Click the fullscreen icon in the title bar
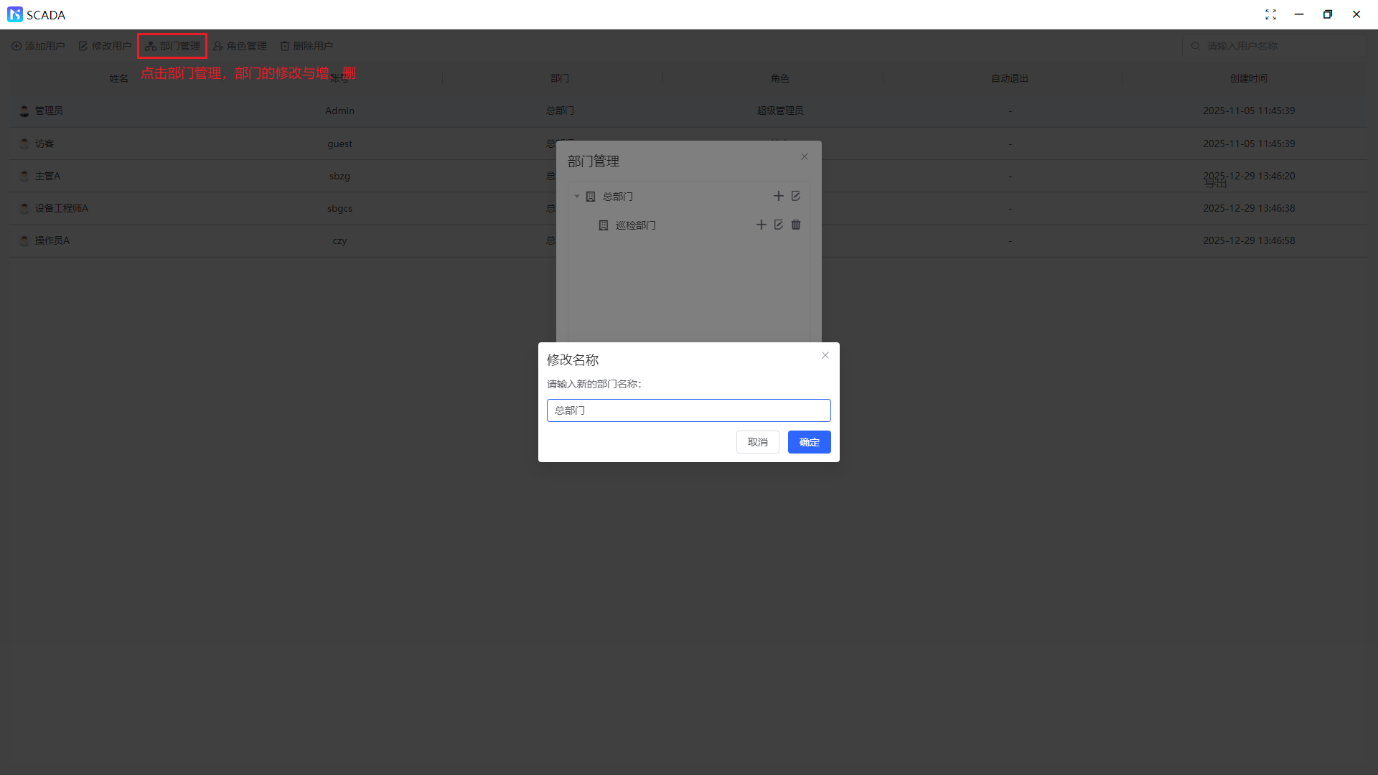The height and width of the screenshot is (775, 1378). (x=1270, y=14)
